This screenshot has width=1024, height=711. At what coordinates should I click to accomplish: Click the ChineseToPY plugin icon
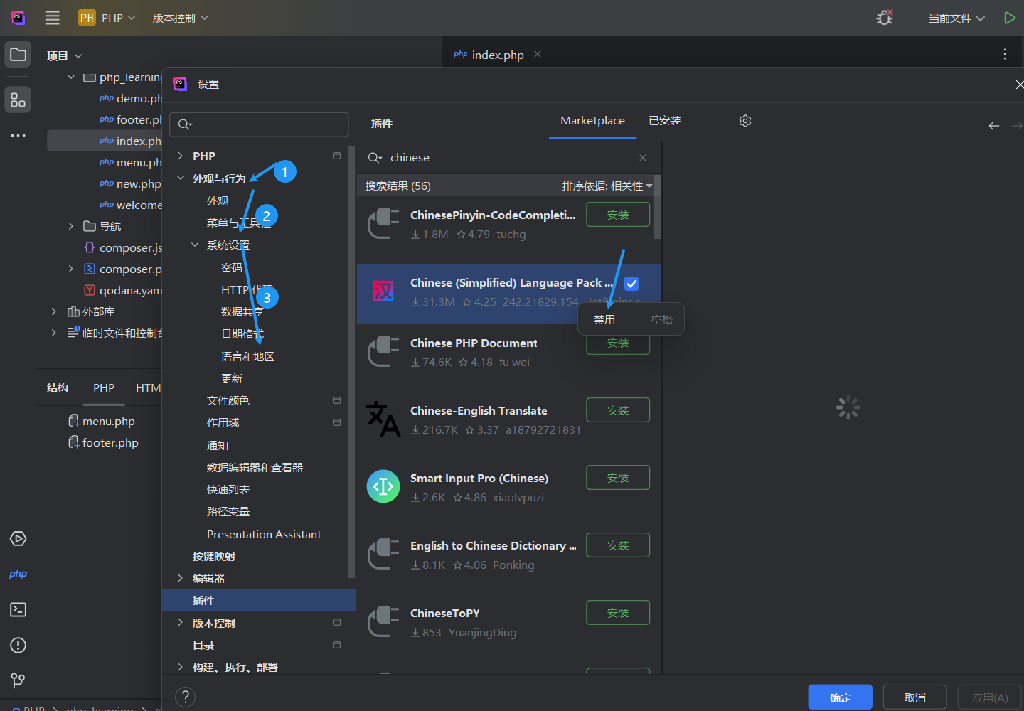click(383, 621)
